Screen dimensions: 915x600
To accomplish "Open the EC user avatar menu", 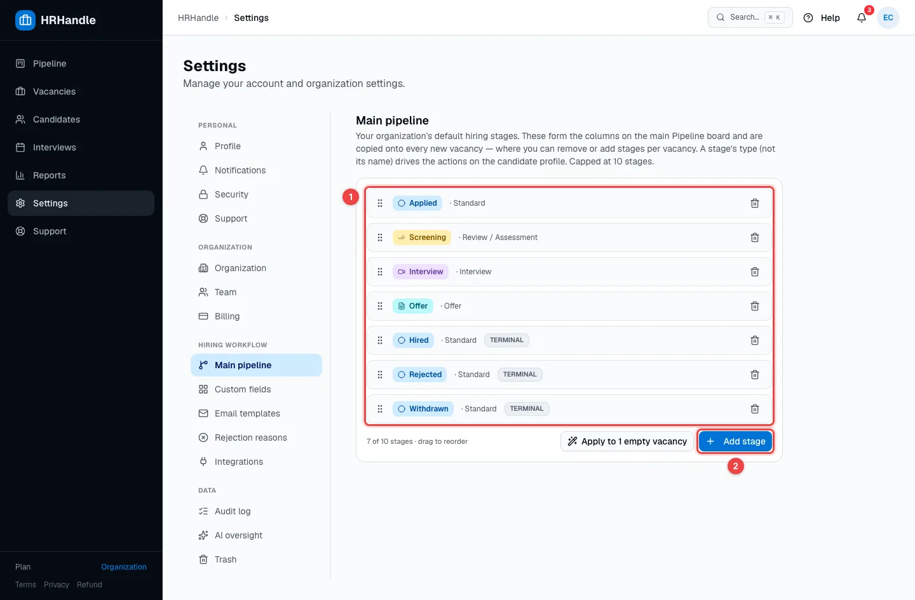I will [888, 18].
